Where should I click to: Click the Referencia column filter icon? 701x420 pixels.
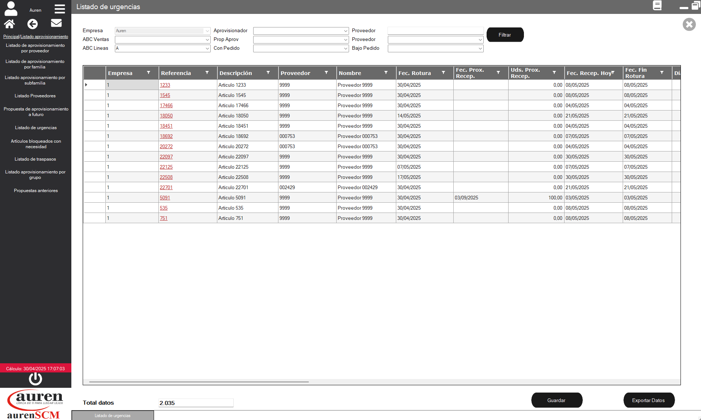(x=207, y=73)
